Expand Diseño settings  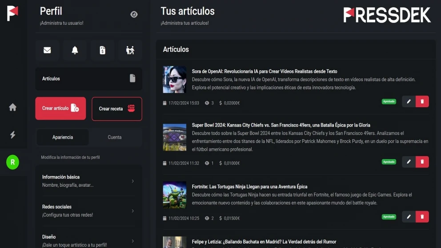click(88, 241)
